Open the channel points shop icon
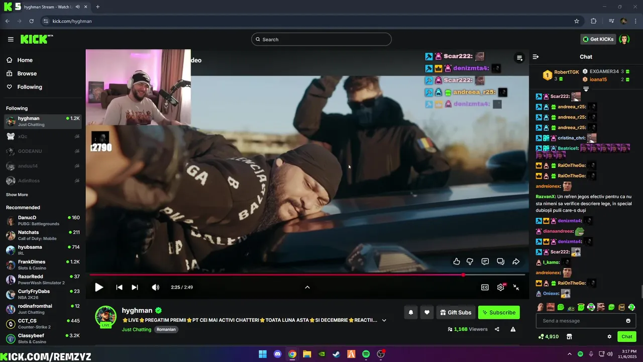This screenshot has height=362, width=643. point(569,336)
